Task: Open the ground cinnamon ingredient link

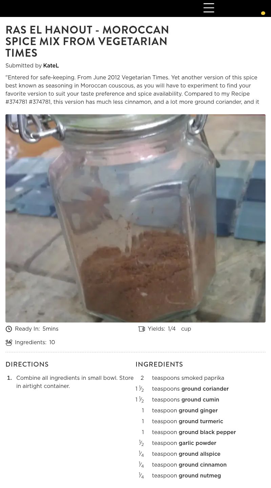Action: [x=203, y=465]
